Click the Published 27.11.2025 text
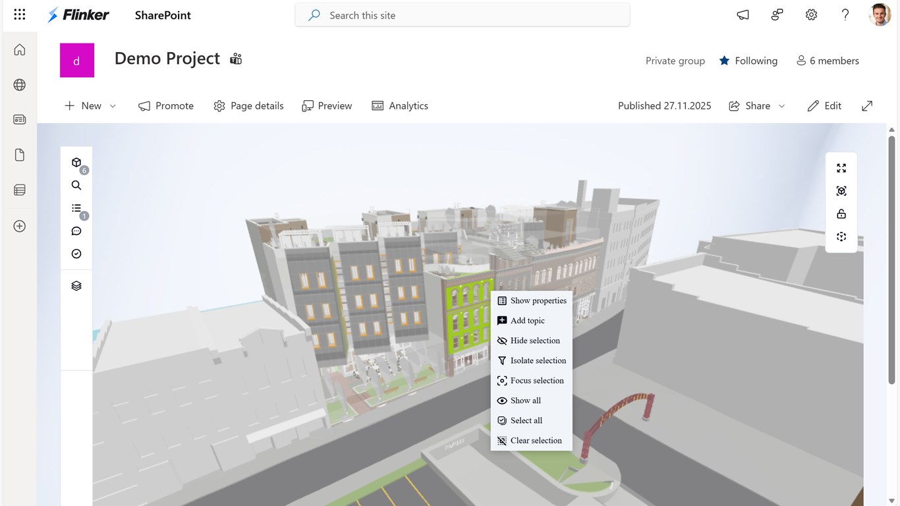The image size is (900, 506). tap(664, 105)
